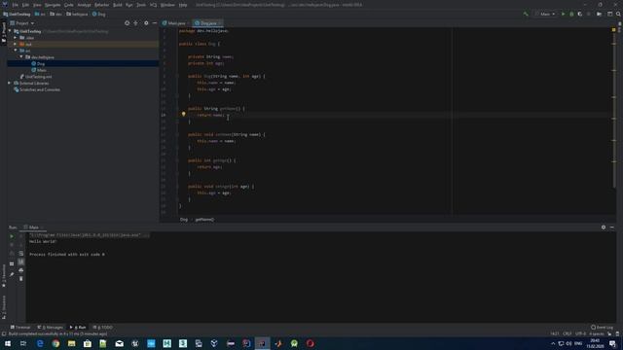This screenshot has height=350, width=623.
Task: Open Project panel settings gear
Action: (x=146, y=23)
